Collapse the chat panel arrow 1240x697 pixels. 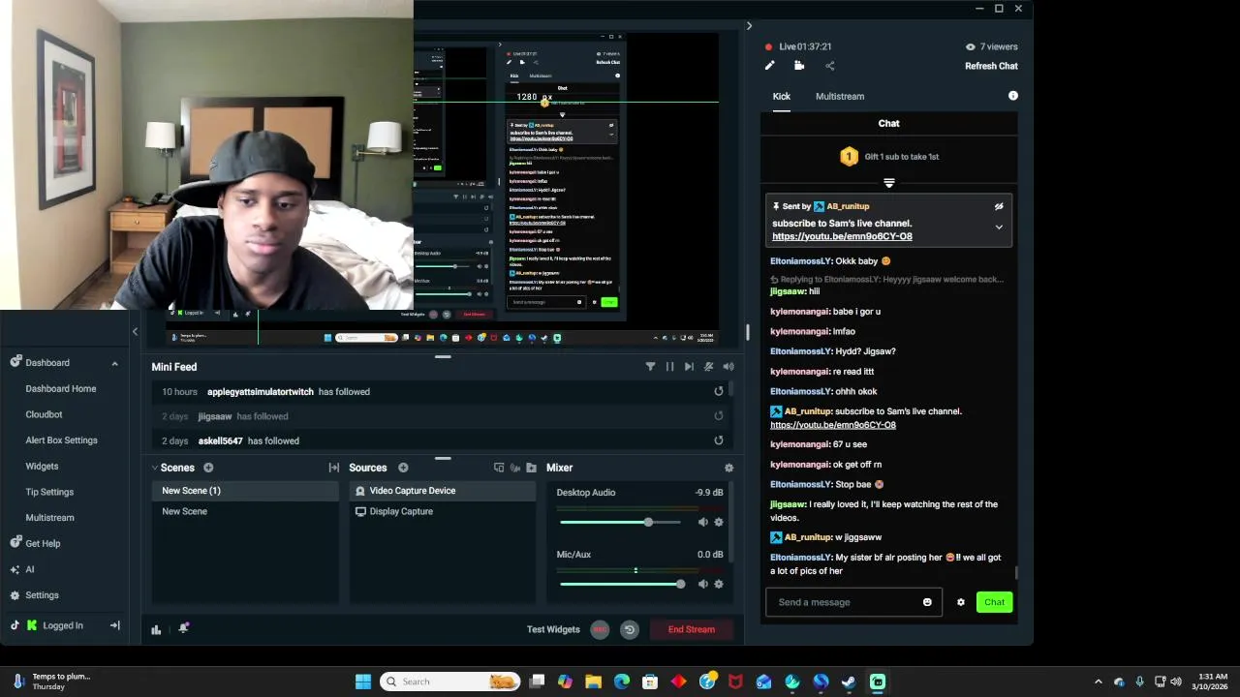[x=749, y=26]
